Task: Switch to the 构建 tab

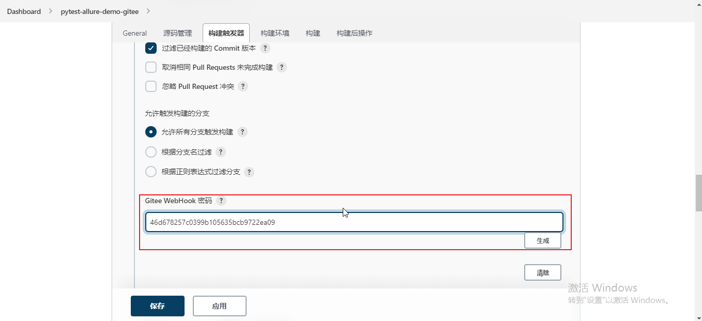Action: (x=313, y=33)
